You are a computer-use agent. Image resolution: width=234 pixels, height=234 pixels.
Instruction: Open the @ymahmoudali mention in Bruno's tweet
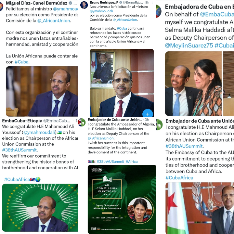[x=101, y=11]
